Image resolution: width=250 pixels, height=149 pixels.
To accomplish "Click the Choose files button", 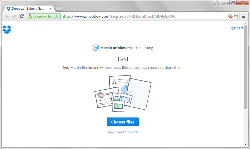I will pyautogui.click(x=123, y=122).
